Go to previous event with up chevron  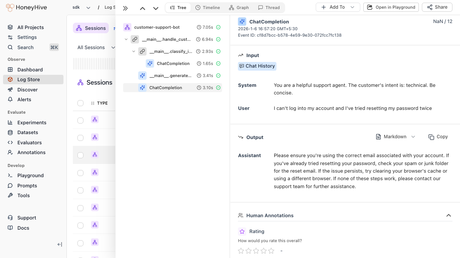[x=142, y=8]
